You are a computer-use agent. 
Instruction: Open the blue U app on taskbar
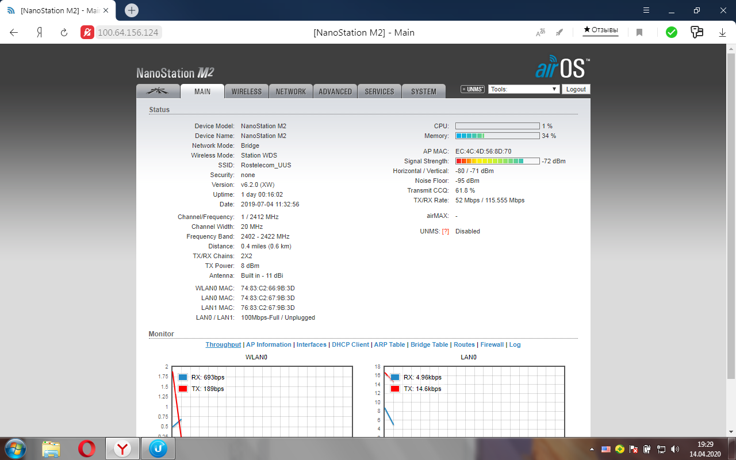click(x=158, y=448)
